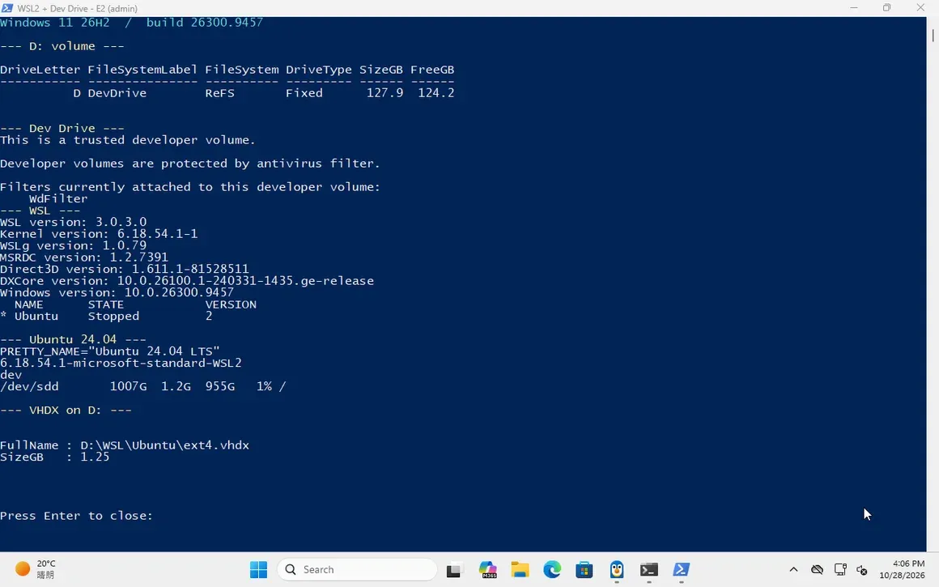Open File Explorer from the taskbar
The image size is (939, 587).
520,569
